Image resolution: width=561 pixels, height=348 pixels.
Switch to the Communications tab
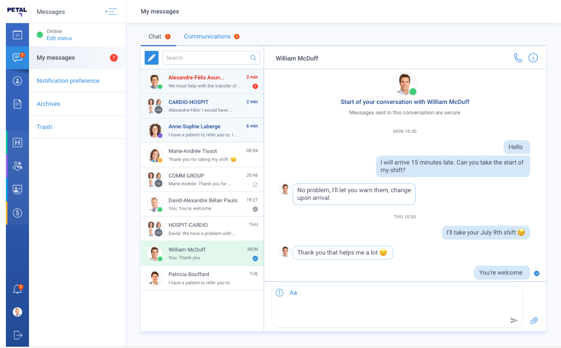point(207,36)
